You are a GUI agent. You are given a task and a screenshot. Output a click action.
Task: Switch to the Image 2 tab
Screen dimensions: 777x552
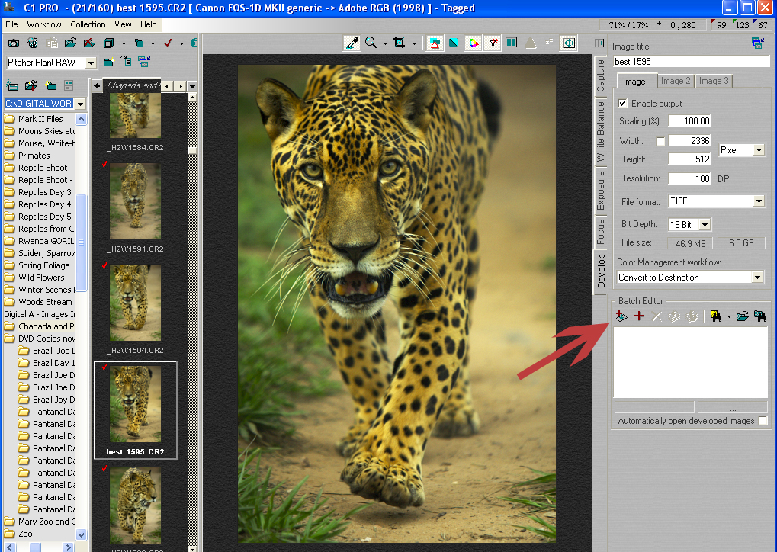(x=676, y=81)
